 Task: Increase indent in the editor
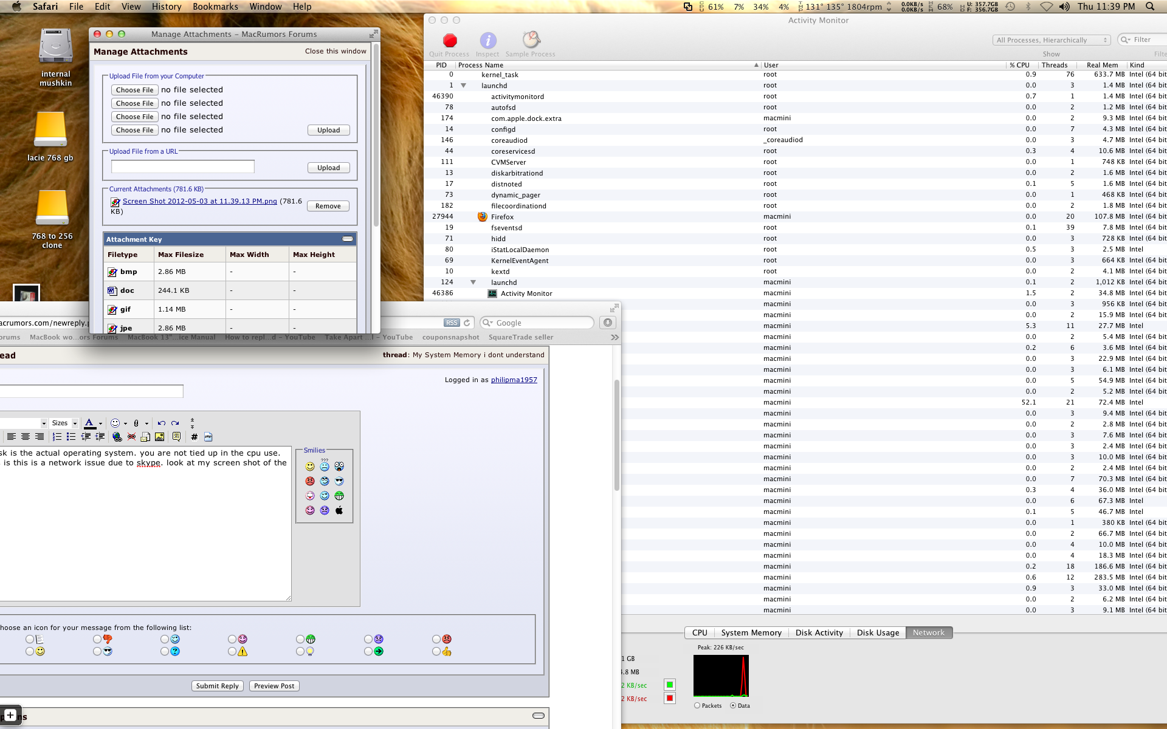(x=100, y=437)
